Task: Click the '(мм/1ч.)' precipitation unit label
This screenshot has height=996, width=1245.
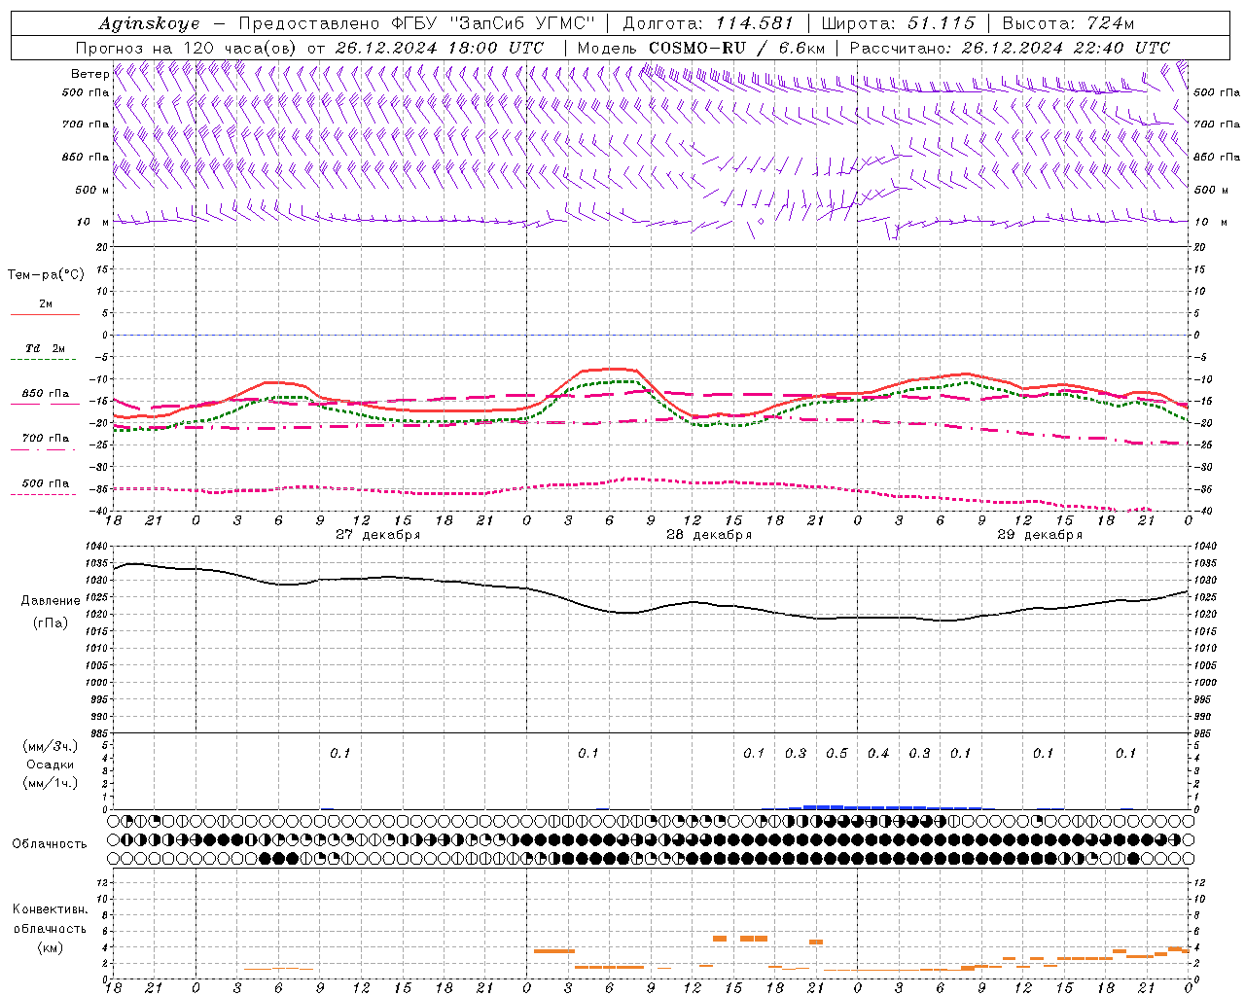Action: click(x=51, y=783)
